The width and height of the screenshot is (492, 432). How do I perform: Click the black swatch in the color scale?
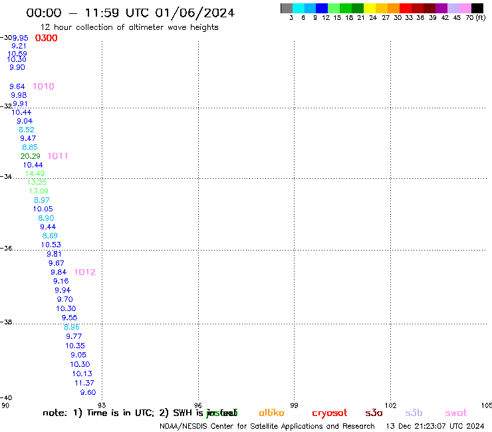pyautogui.click(x=477, y=8)
